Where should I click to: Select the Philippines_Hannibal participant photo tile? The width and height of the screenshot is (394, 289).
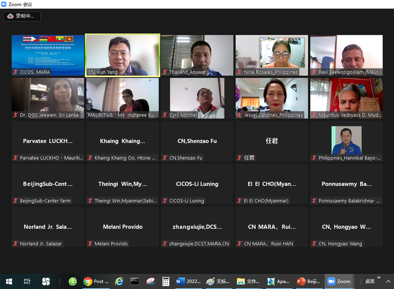pos(346,141)
